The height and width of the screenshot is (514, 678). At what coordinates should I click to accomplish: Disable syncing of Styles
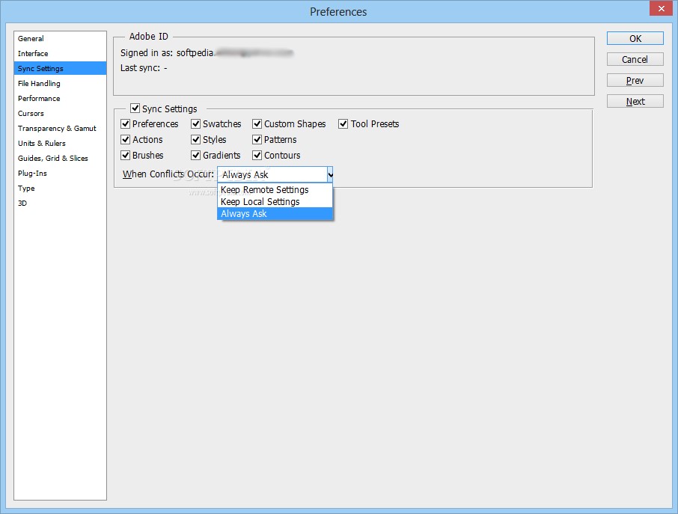click(x=195, y=139)
